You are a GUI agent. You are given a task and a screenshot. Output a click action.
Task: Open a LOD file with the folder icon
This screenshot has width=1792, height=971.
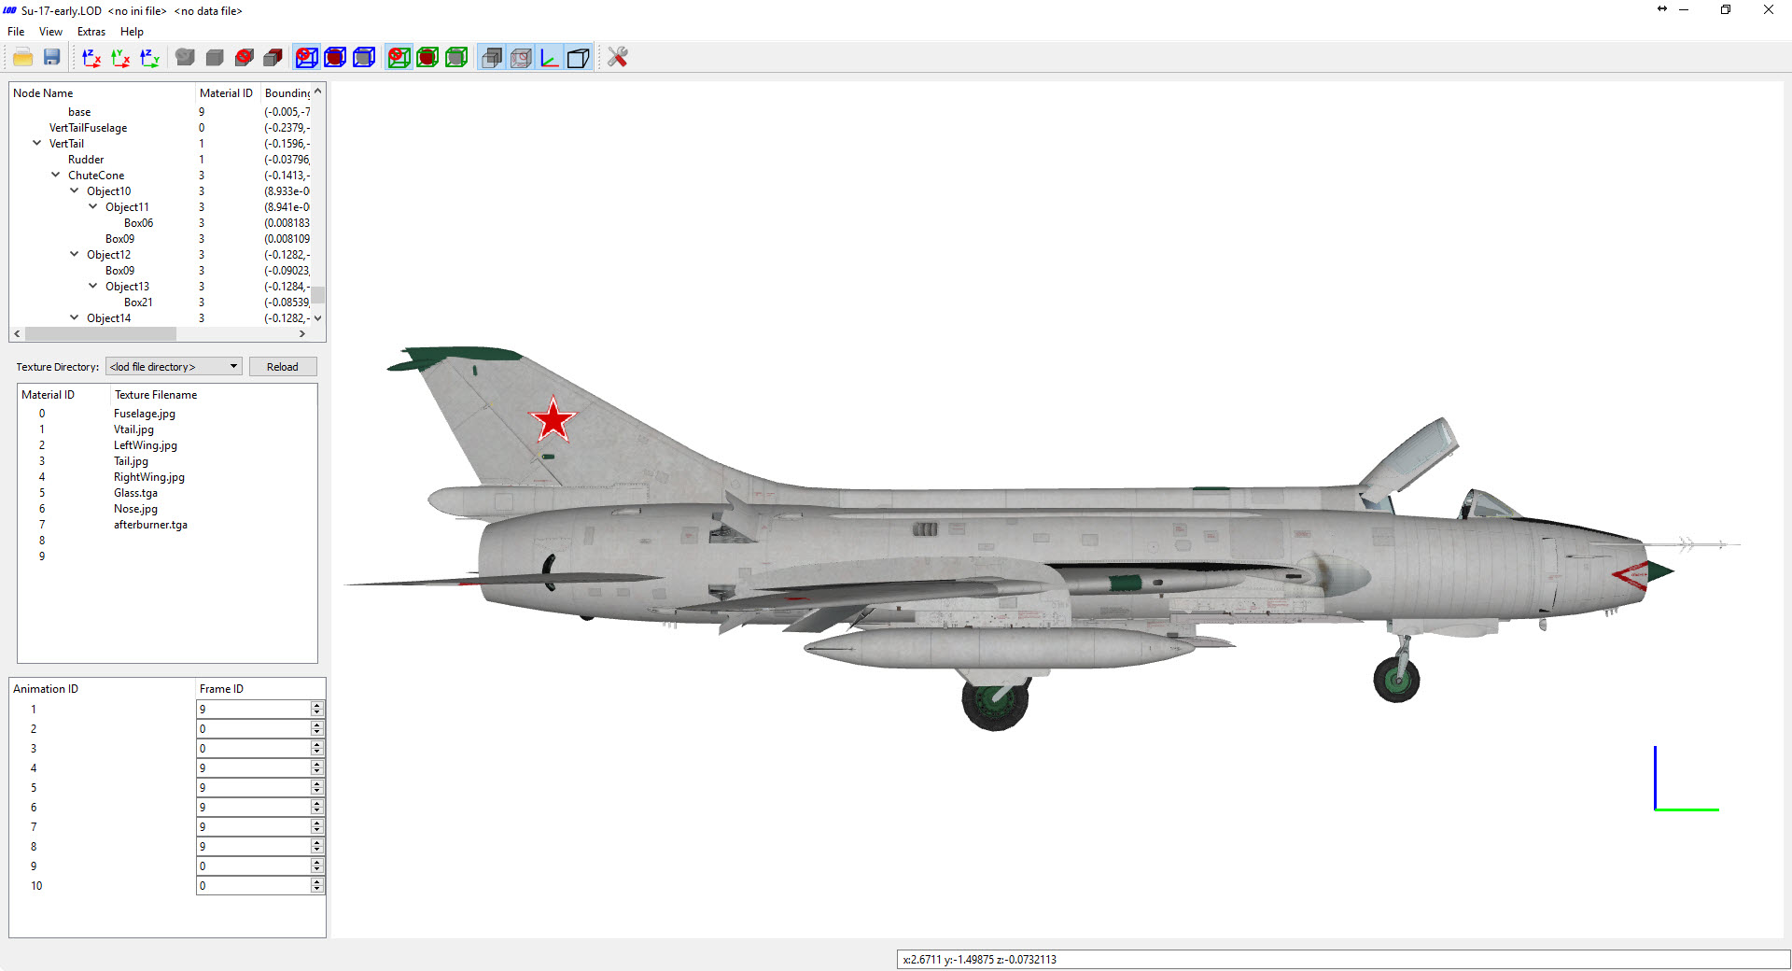[x=23, y=58]
